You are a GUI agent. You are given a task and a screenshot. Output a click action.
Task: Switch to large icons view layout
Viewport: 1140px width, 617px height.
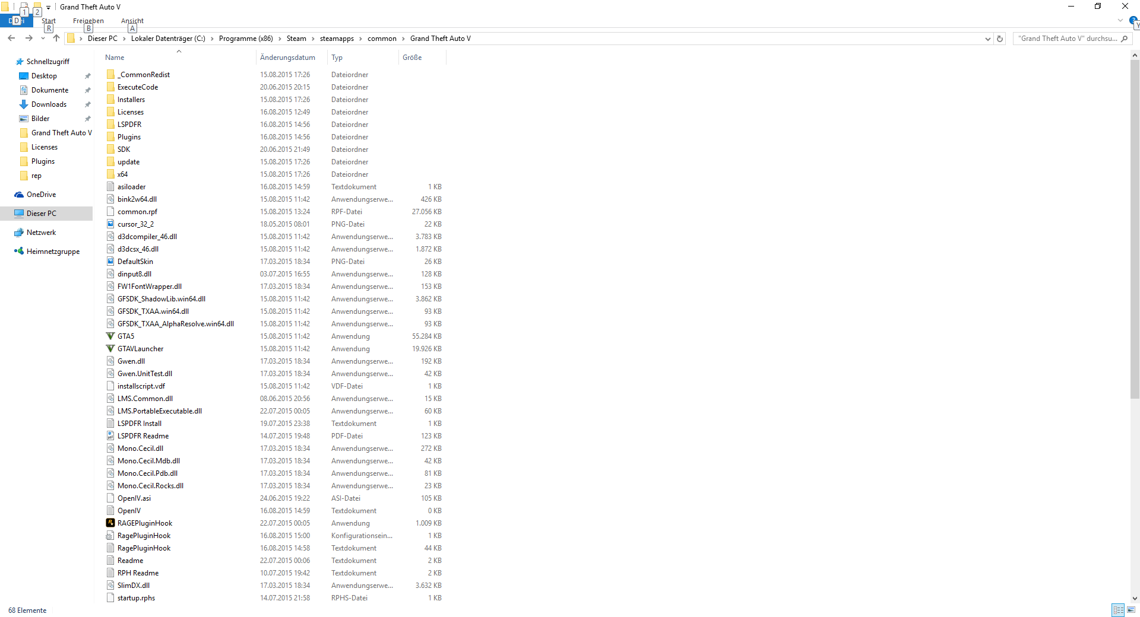1131,610
